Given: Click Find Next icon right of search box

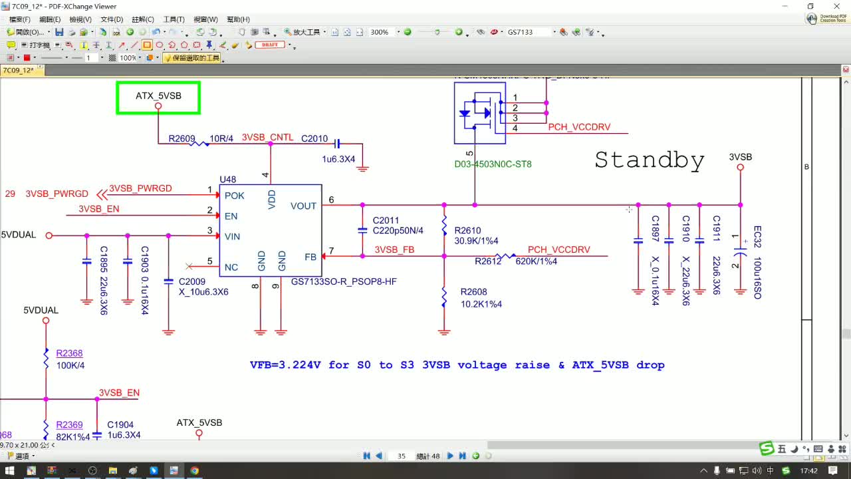Looking at the screenshot, I should click(x=576, y=32).
